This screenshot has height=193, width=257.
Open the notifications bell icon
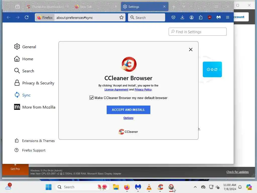tap(240, 187)
